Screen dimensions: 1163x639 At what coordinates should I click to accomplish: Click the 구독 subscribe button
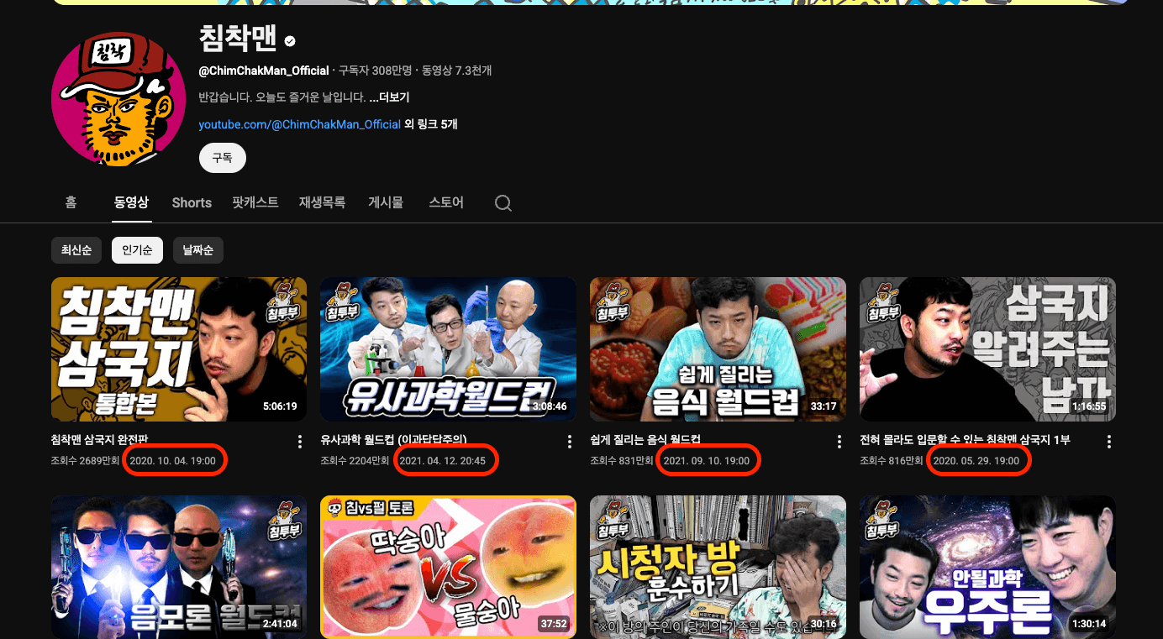point(222,158)
